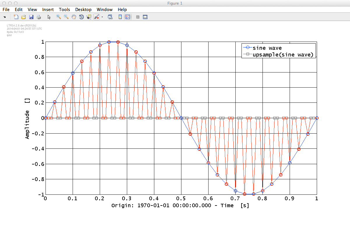Open the Edit menu
The height and width of the screenshot is (225, 350).
pyautogui.click(x=19, y=10)
